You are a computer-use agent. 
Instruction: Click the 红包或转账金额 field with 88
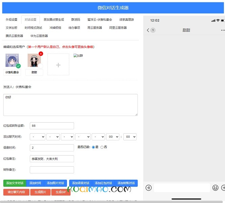52,126
